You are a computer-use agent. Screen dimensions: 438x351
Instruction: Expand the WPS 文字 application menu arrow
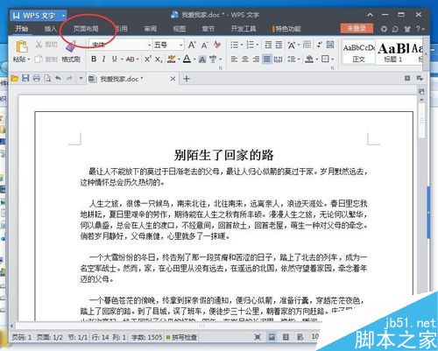coord(63,16)
